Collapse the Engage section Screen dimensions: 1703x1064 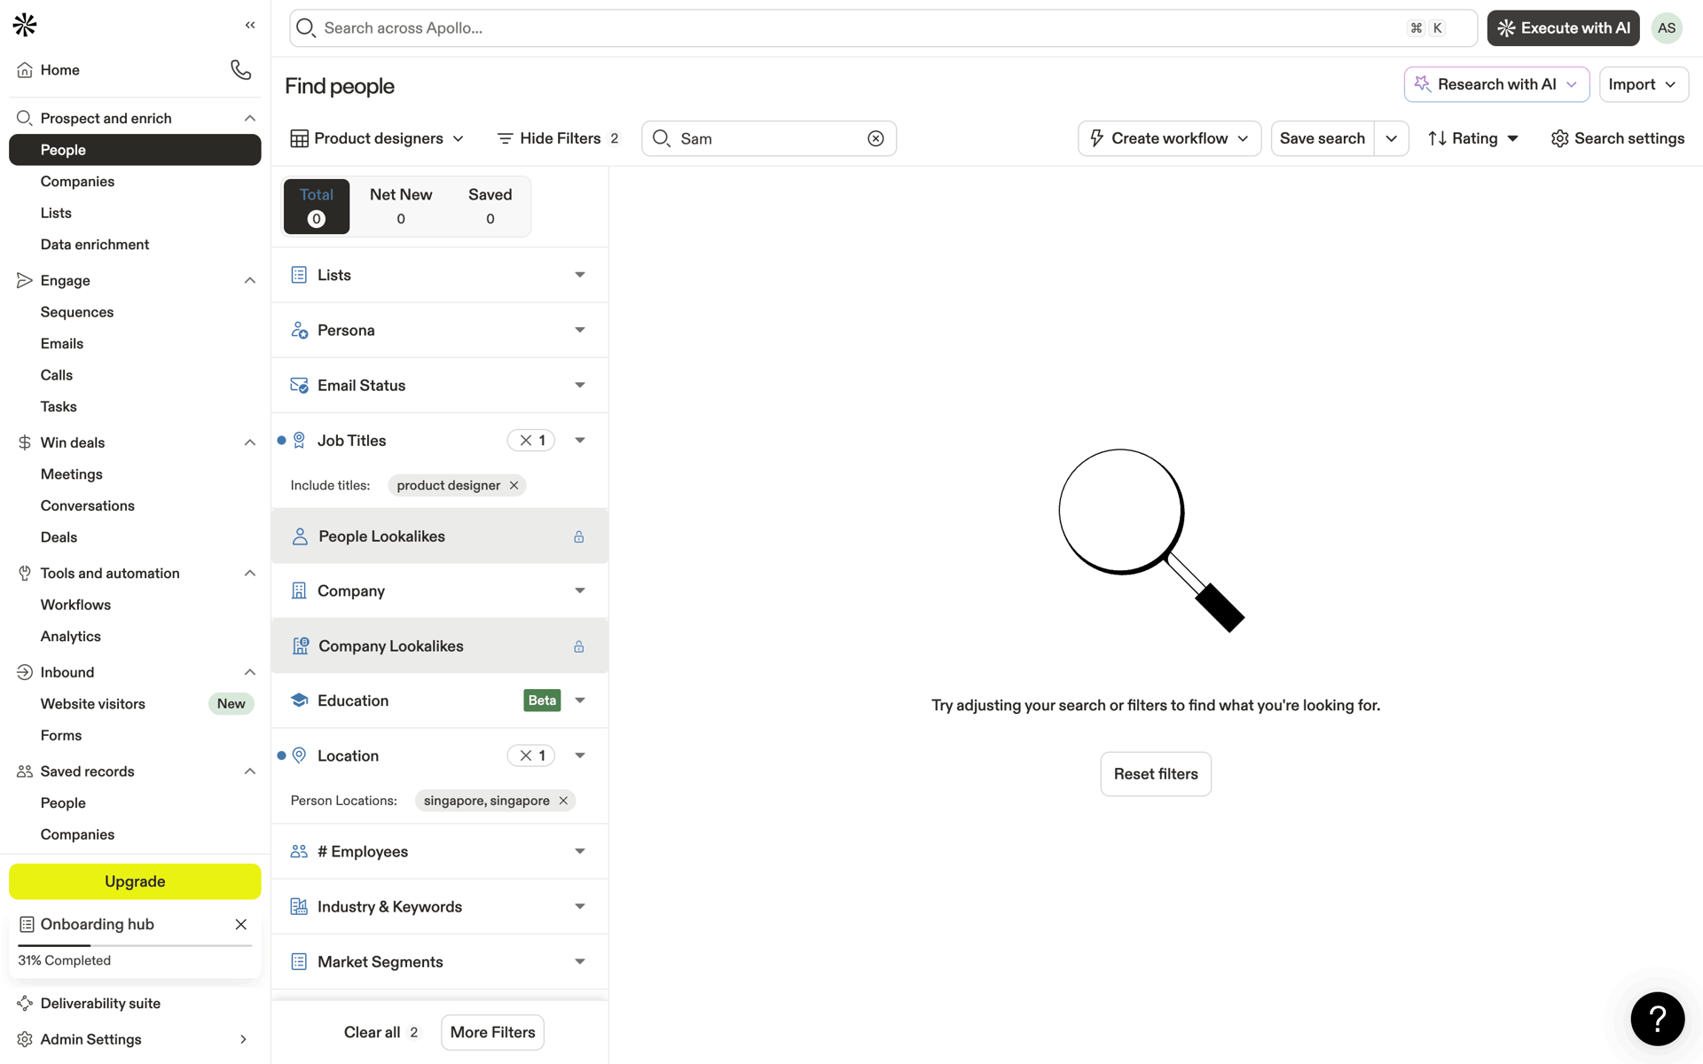pos(250,280)
